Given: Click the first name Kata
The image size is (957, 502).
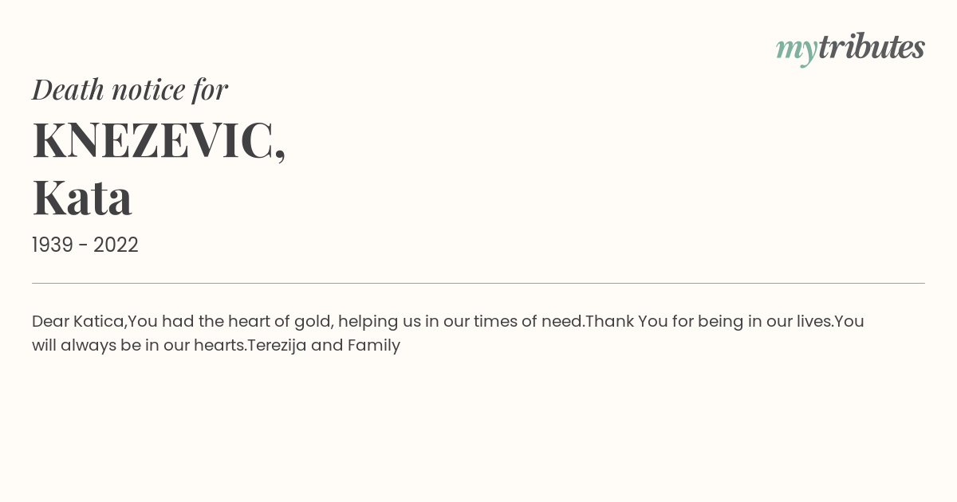Looking at the screenshot, I should point(82,198).
